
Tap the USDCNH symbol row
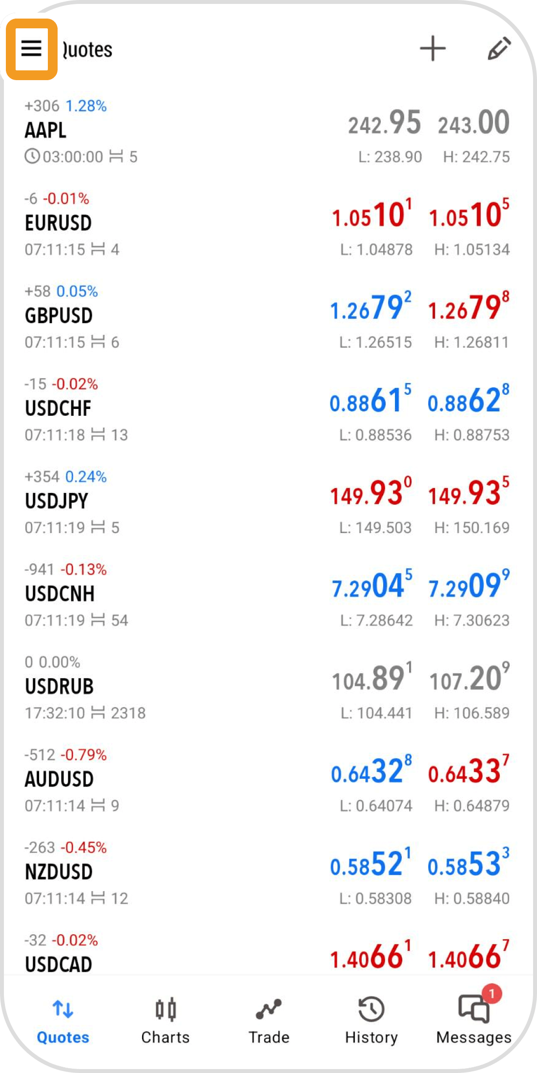point(60,594)
